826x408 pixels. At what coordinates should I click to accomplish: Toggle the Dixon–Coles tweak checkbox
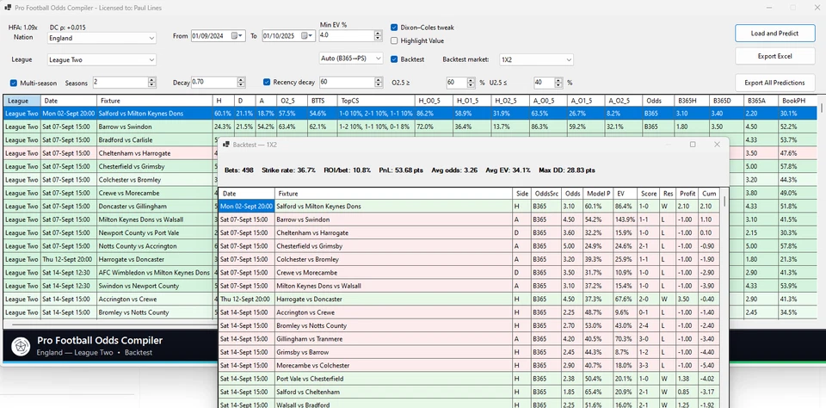(394, 28)
